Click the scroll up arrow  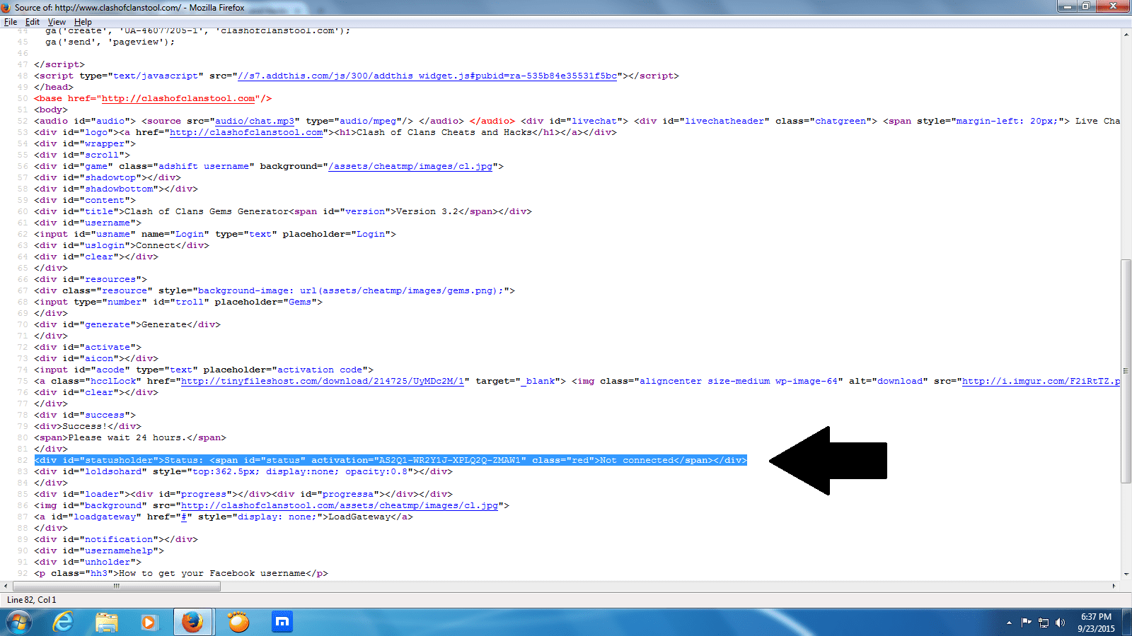click(1126, 34)
